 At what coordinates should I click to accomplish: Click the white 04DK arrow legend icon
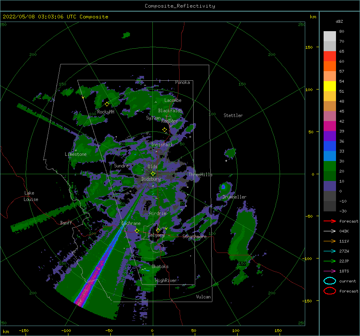[330, 231]
